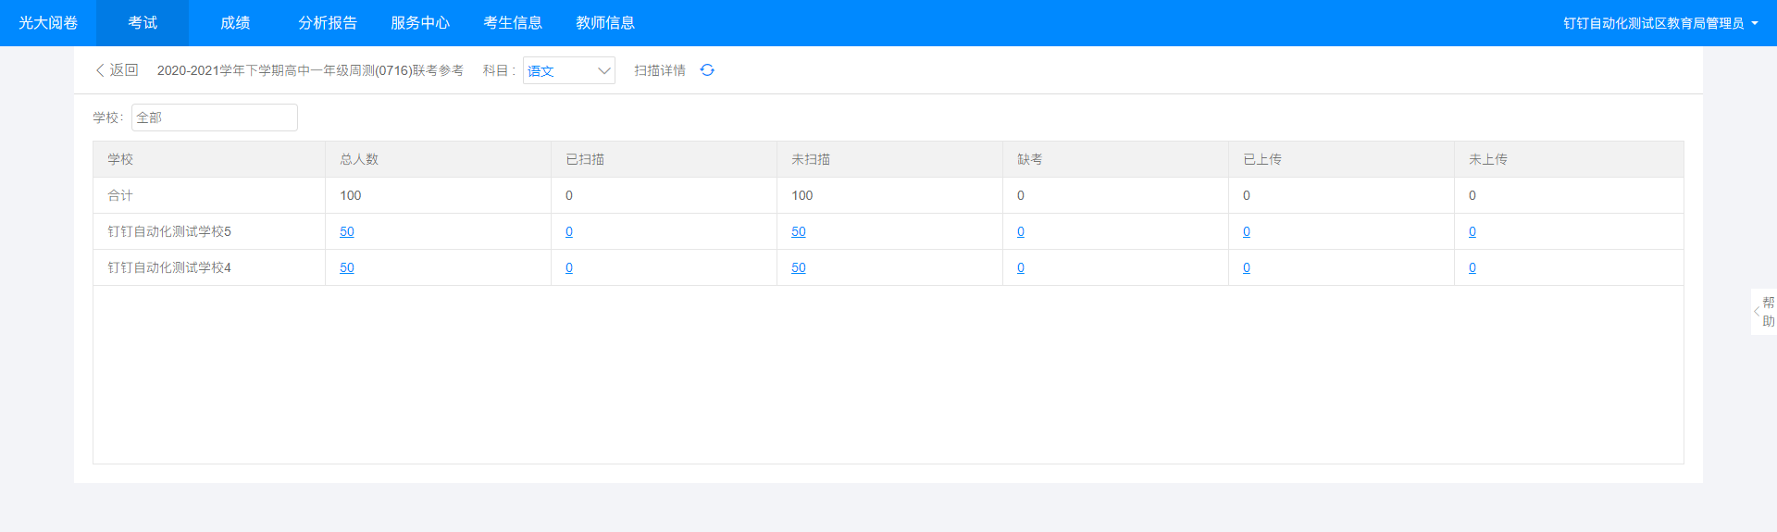Click the refresh icon beside 扫描详情

tap(707, 70)
